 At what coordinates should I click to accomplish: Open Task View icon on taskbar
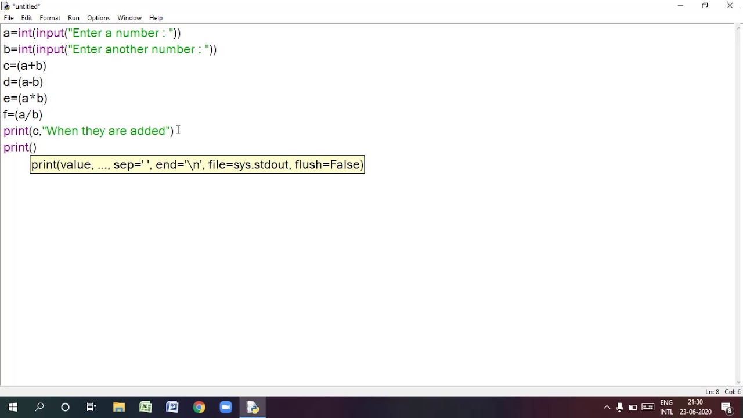click(91, 408)
